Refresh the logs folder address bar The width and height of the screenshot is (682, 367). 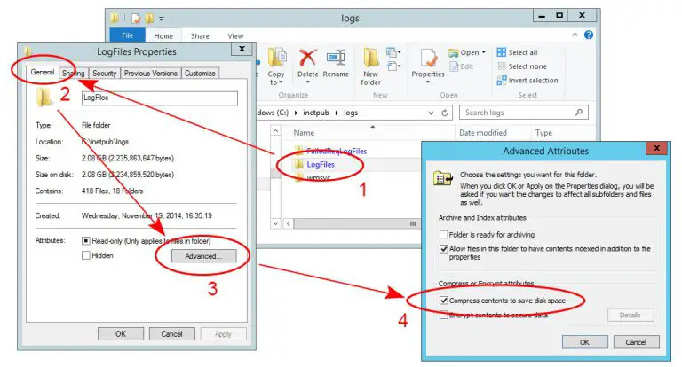click(x=445, y=113)
